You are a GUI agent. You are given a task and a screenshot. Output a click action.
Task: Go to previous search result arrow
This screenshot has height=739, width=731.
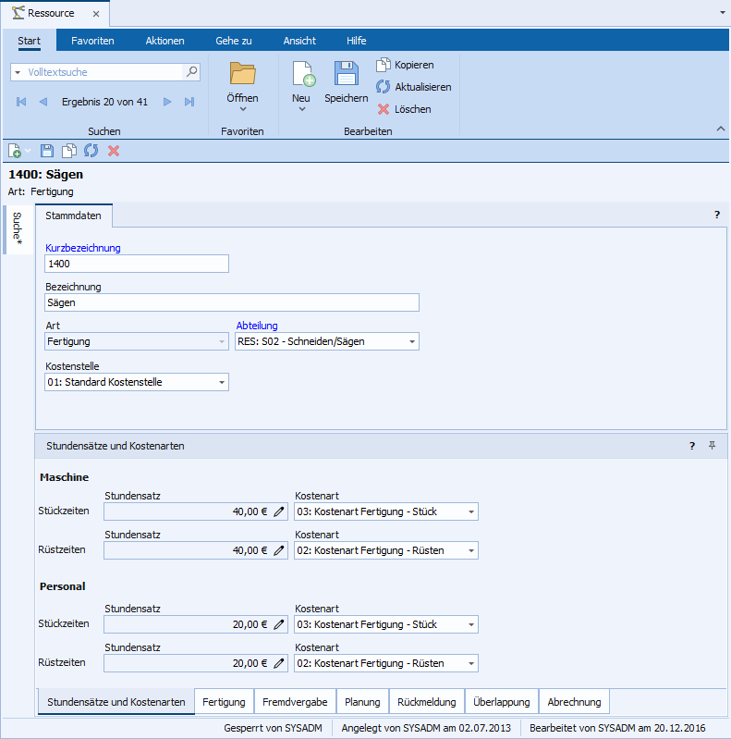(x=43, y=102)
